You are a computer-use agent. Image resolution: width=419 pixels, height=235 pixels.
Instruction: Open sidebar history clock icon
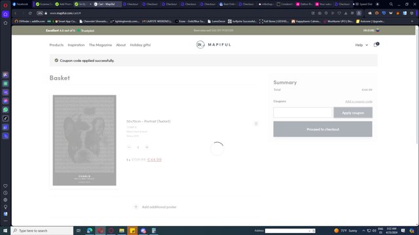pyautogui.click(x=5, y=193)
